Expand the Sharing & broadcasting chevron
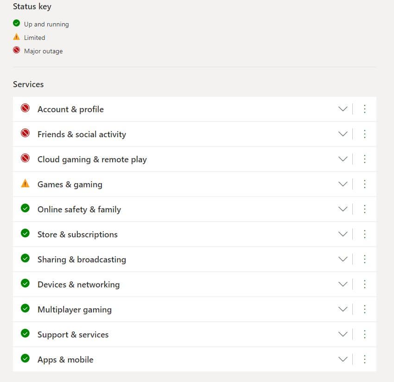The image size is (394, 382). 343,259
